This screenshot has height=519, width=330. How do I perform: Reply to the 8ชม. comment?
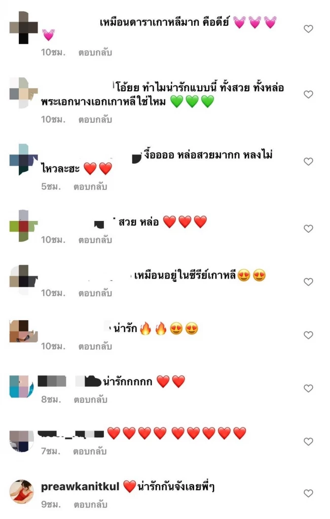click(x=90, y=400)
